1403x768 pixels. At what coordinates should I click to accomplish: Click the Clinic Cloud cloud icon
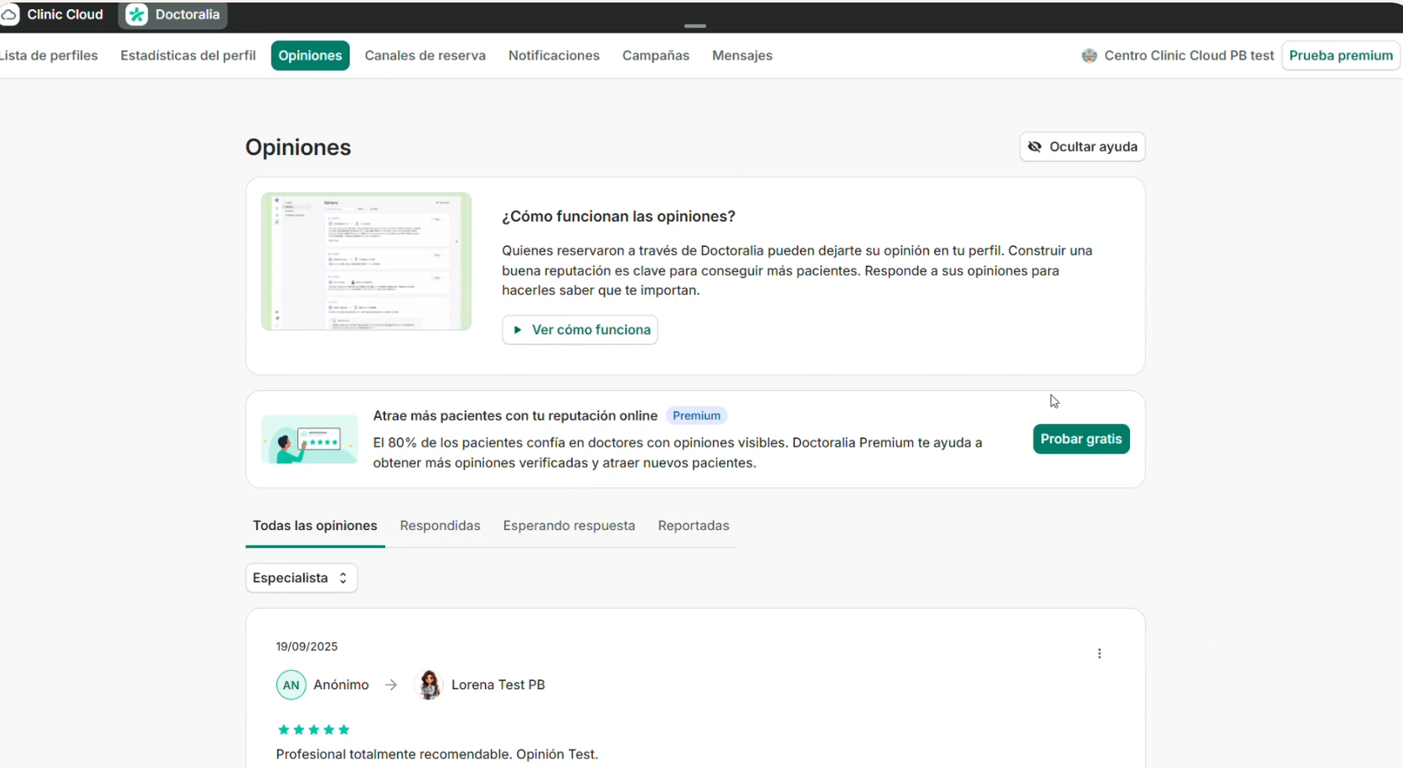tap(9, 15)
